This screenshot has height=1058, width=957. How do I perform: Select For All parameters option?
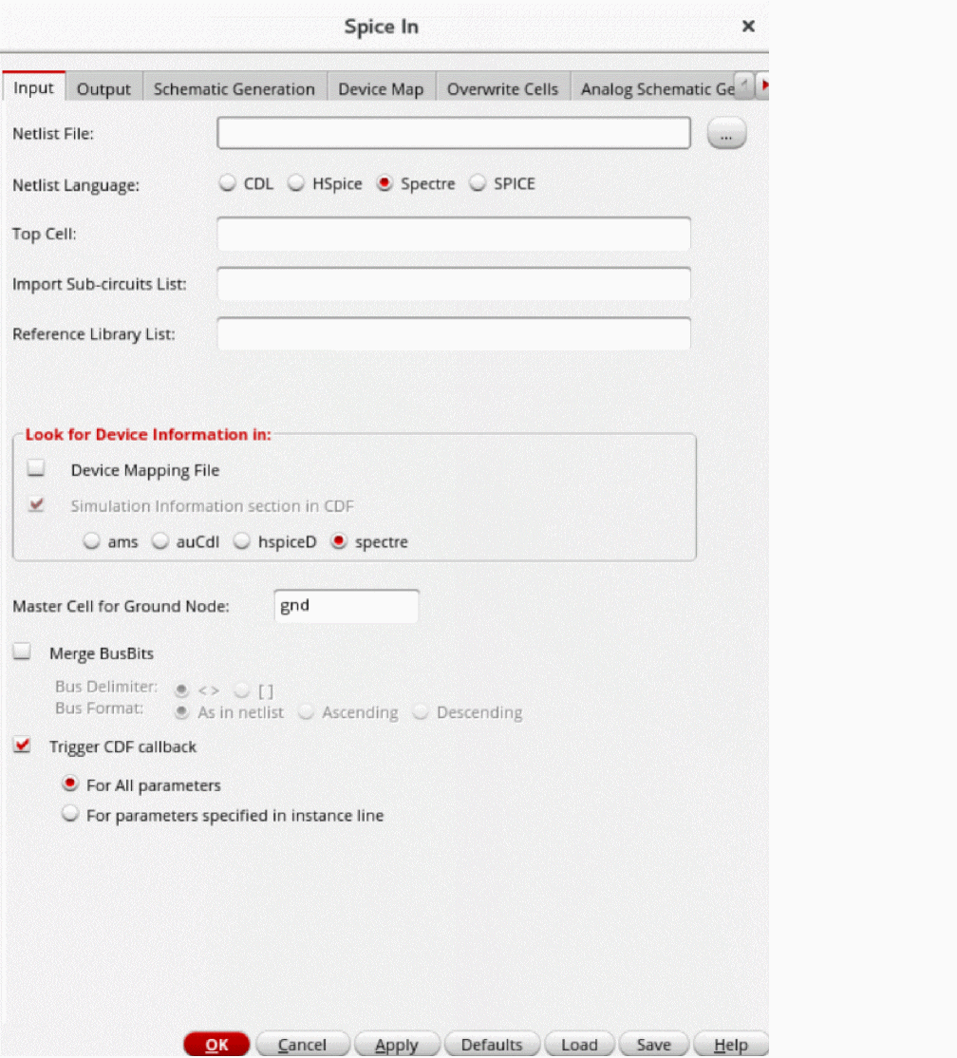click(x=70, y=784)
